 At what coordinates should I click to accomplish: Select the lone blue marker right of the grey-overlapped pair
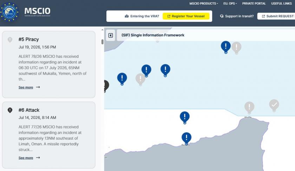click(165, 69)
